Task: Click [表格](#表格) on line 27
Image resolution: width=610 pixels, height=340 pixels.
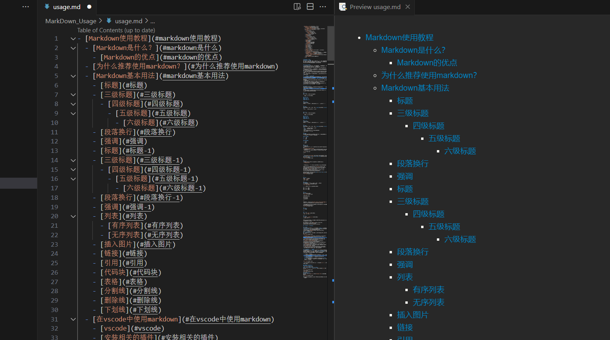Action: pos(124,282)
